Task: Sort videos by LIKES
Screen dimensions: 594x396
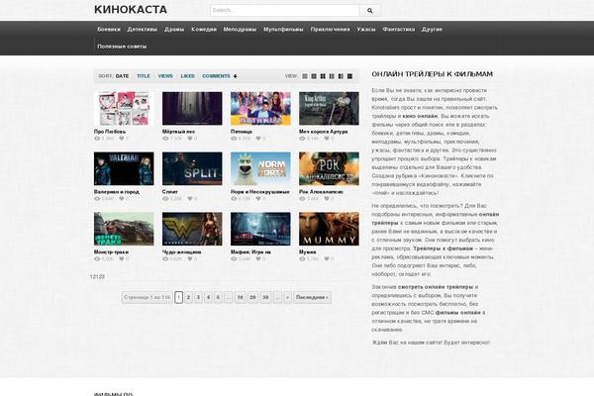Action: pos(187,76)
